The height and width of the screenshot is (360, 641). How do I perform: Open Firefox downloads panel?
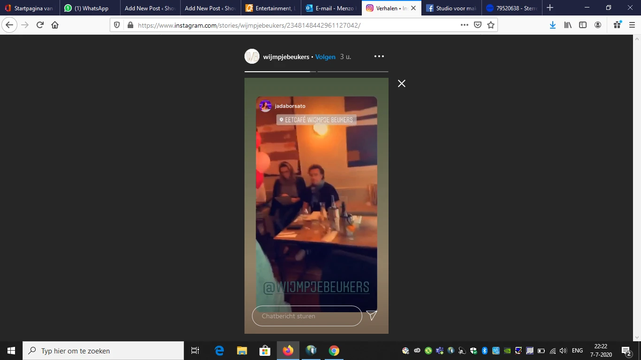tap(553, 25)
